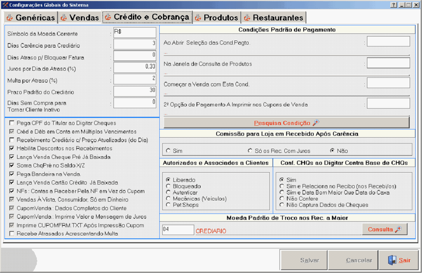Viewport: 422px width, 273px height.
Task: Select the Bloqueado radio option
Action: [168, 186]
